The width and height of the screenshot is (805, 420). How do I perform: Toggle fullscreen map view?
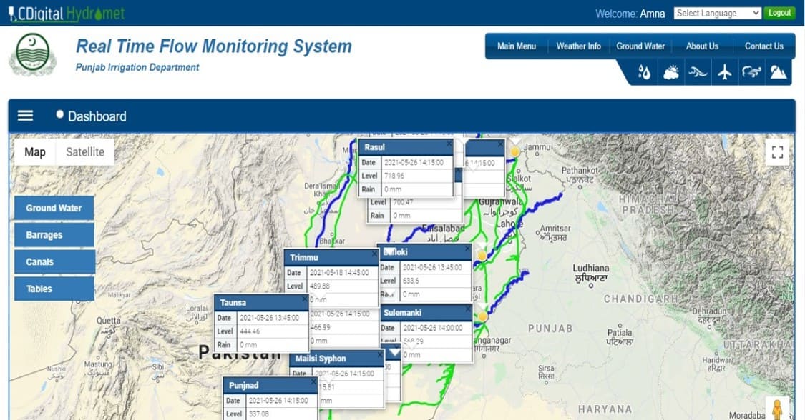coord(777,152)
